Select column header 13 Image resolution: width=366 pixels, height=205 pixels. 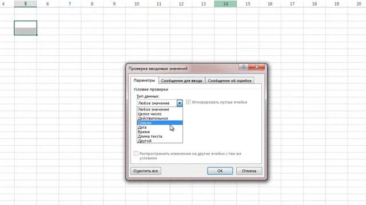(204, 4)
